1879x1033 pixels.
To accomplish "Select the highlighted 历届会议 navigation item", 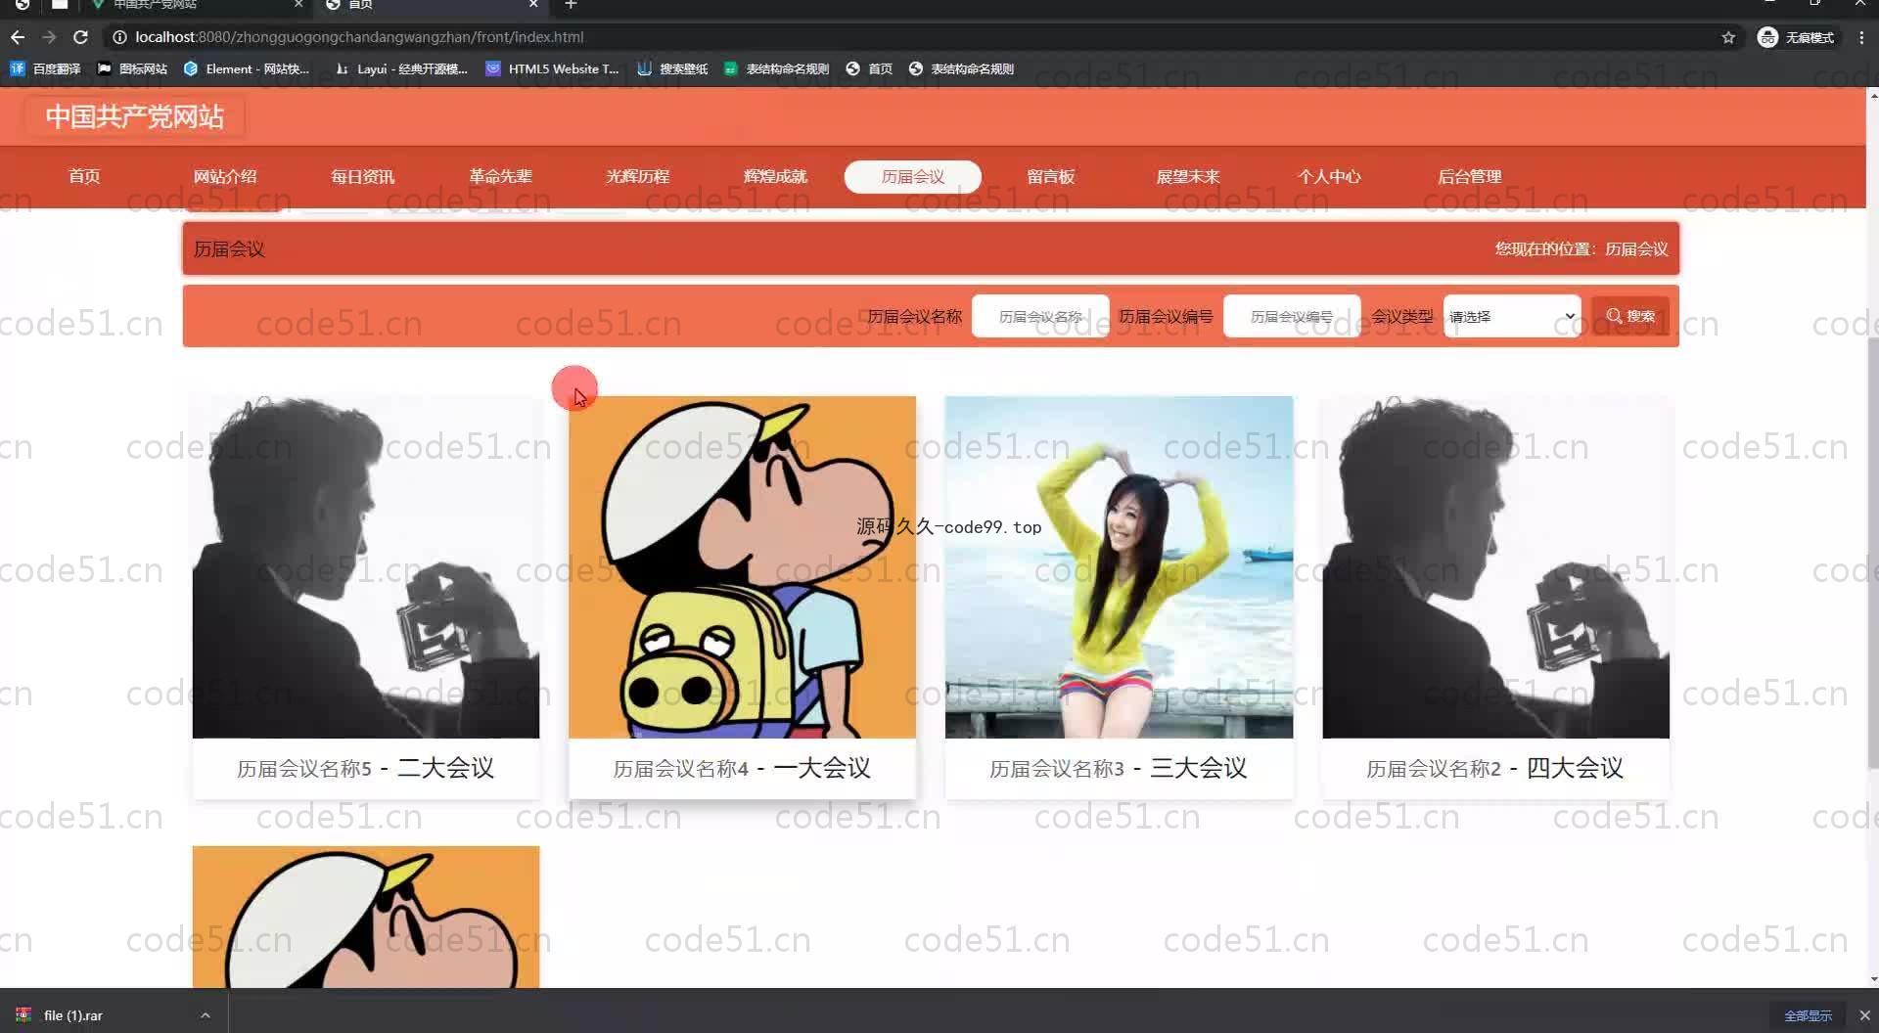I will 913,176.
